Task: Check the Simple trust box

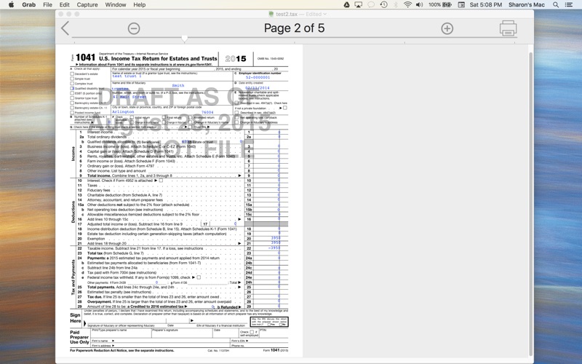Action: click(72, 79)
